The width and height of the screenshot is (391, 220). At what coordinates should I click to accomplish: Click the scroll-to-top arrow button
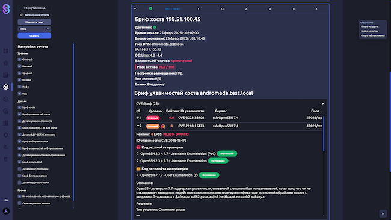tap(383, 213)
